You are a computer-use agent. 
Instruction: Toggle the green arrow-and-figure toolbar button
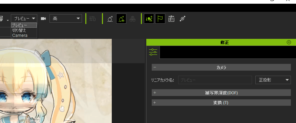(149, 19)
